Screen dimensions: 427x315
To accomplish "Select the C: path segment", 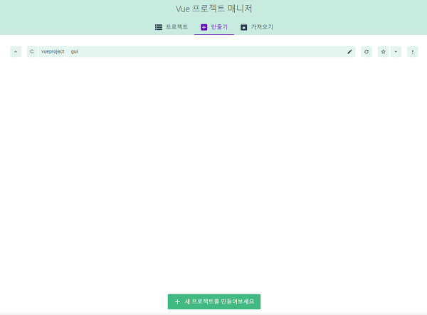I will point(32,51).
